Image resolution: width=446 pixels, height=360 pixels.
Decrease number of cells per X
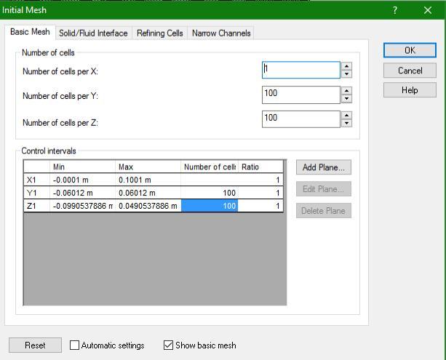click(x=346, y=74)
